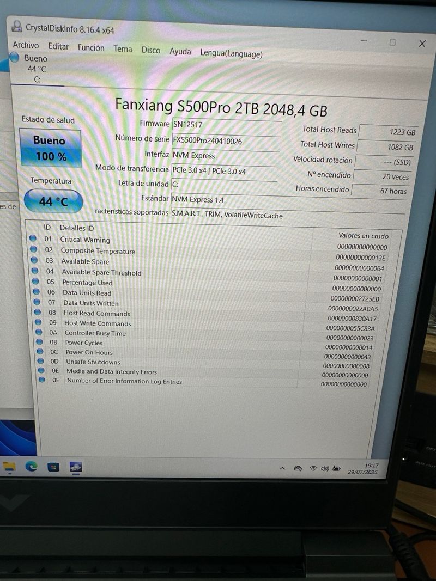Click raw value 00000002725EB
This screenshot has width=436, height=581.
coord(355,298)
